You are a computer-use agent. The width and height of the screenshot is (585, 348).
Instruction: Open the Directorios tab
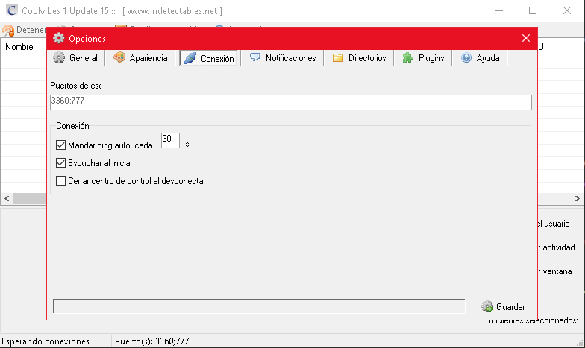360,58
